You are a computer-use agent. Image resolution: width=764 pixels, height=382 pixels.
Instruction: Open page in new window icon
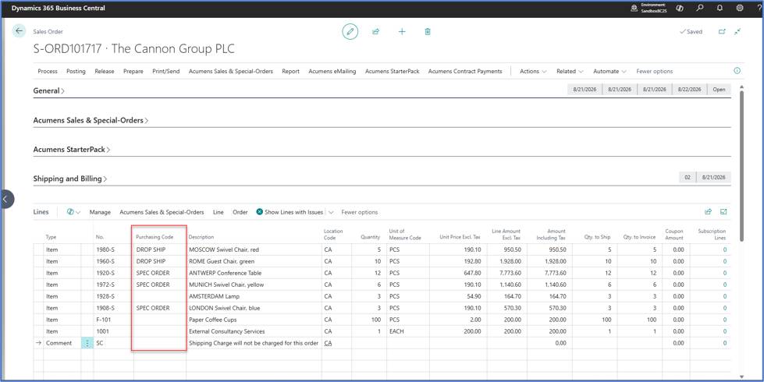tap(722, 32)
